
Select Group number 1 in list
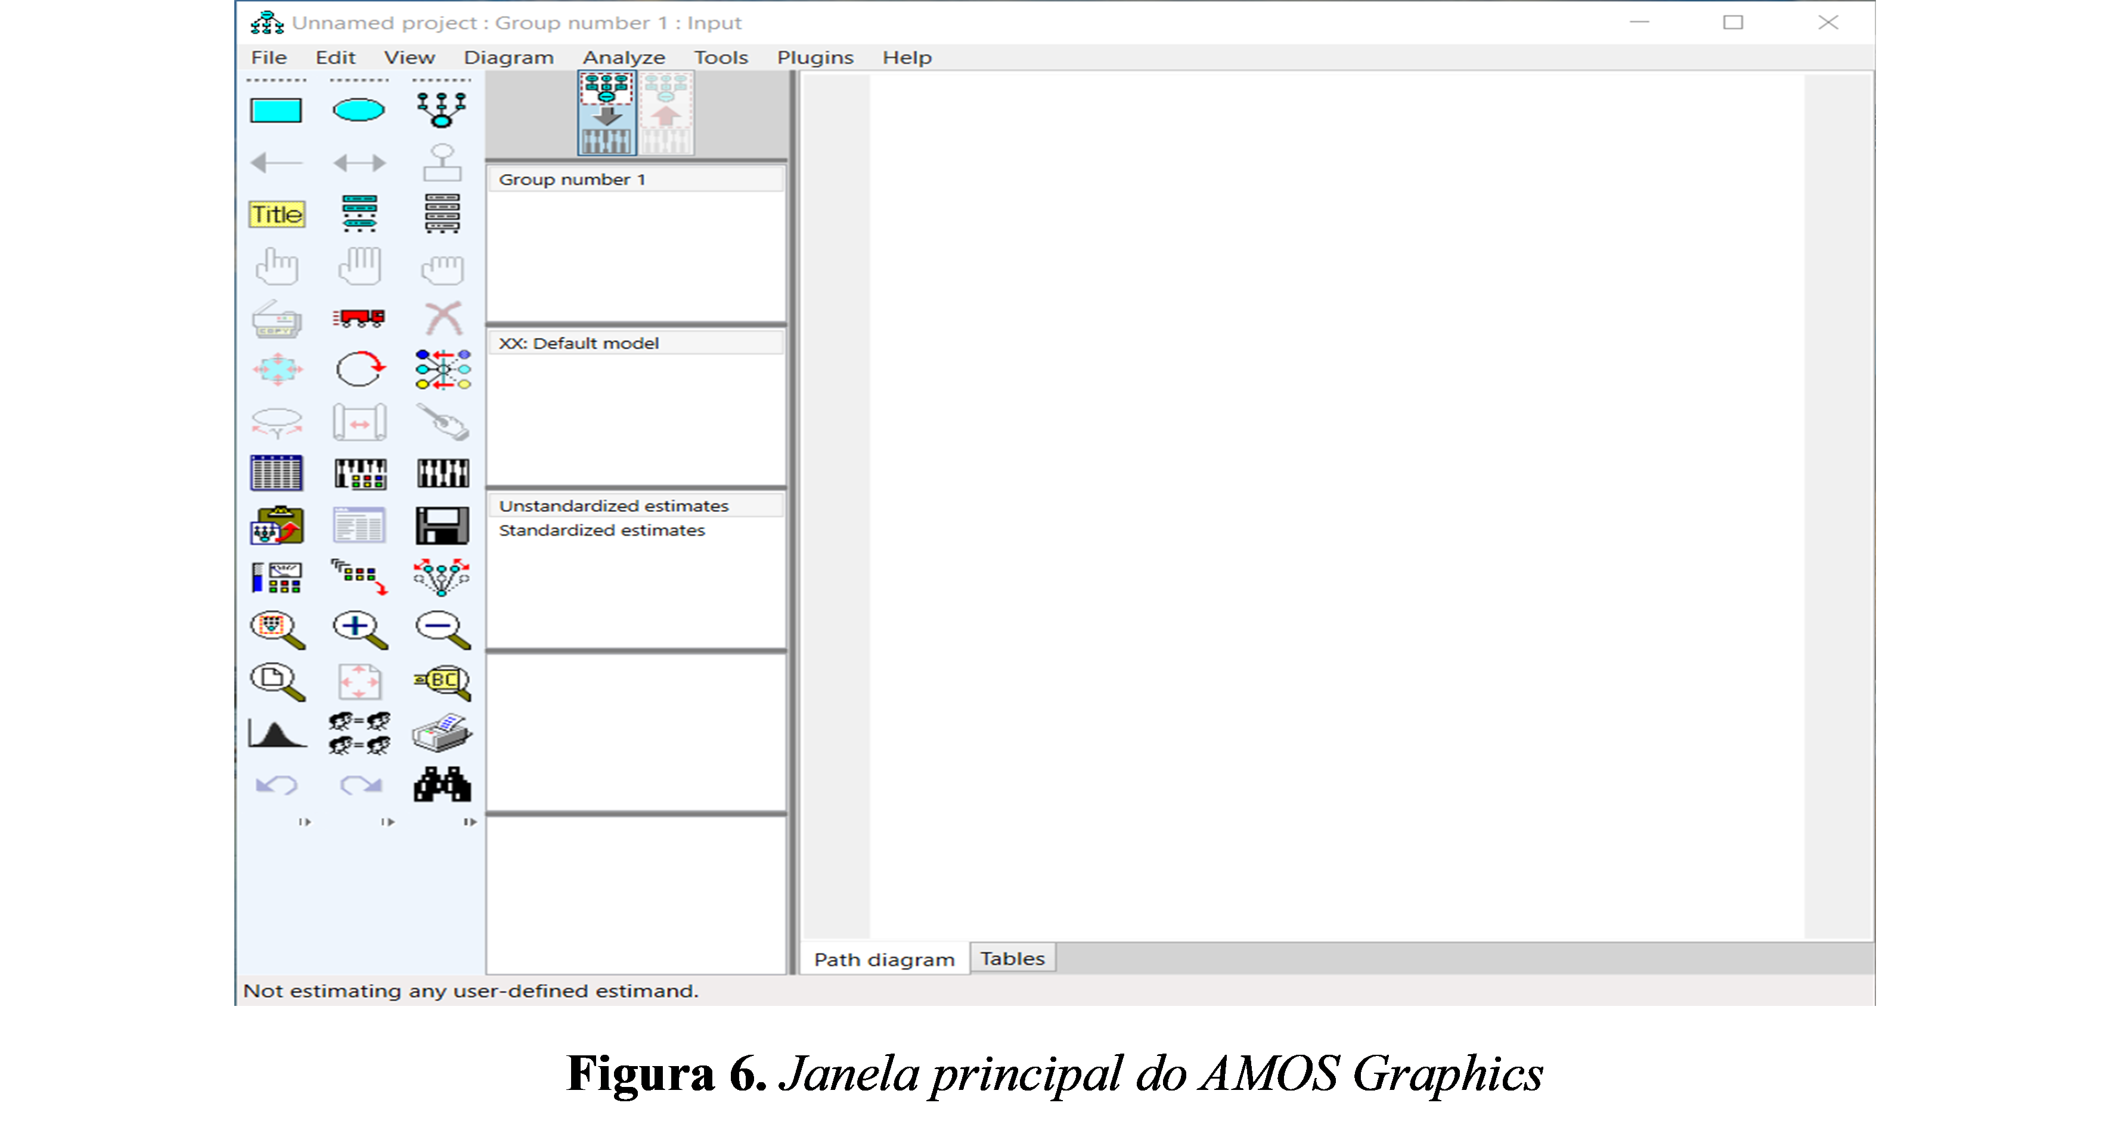(572, 179)
